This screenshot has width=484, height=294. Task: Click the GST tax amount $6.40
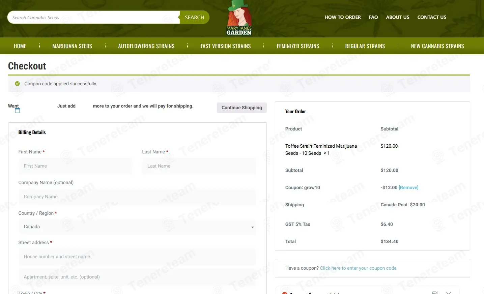387,224
